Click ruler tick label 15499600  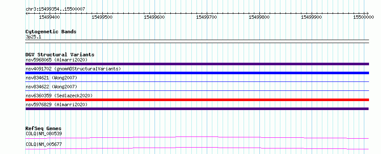(154, 17)
